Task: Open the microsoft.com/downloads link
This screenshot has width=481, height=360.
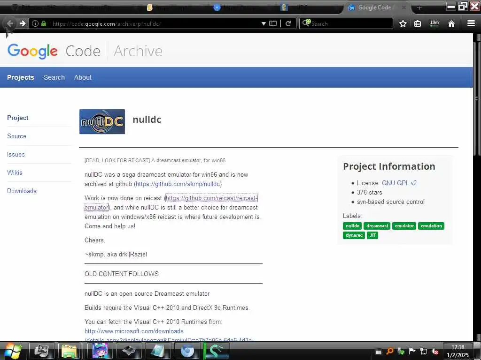Action: click(134, 331)
